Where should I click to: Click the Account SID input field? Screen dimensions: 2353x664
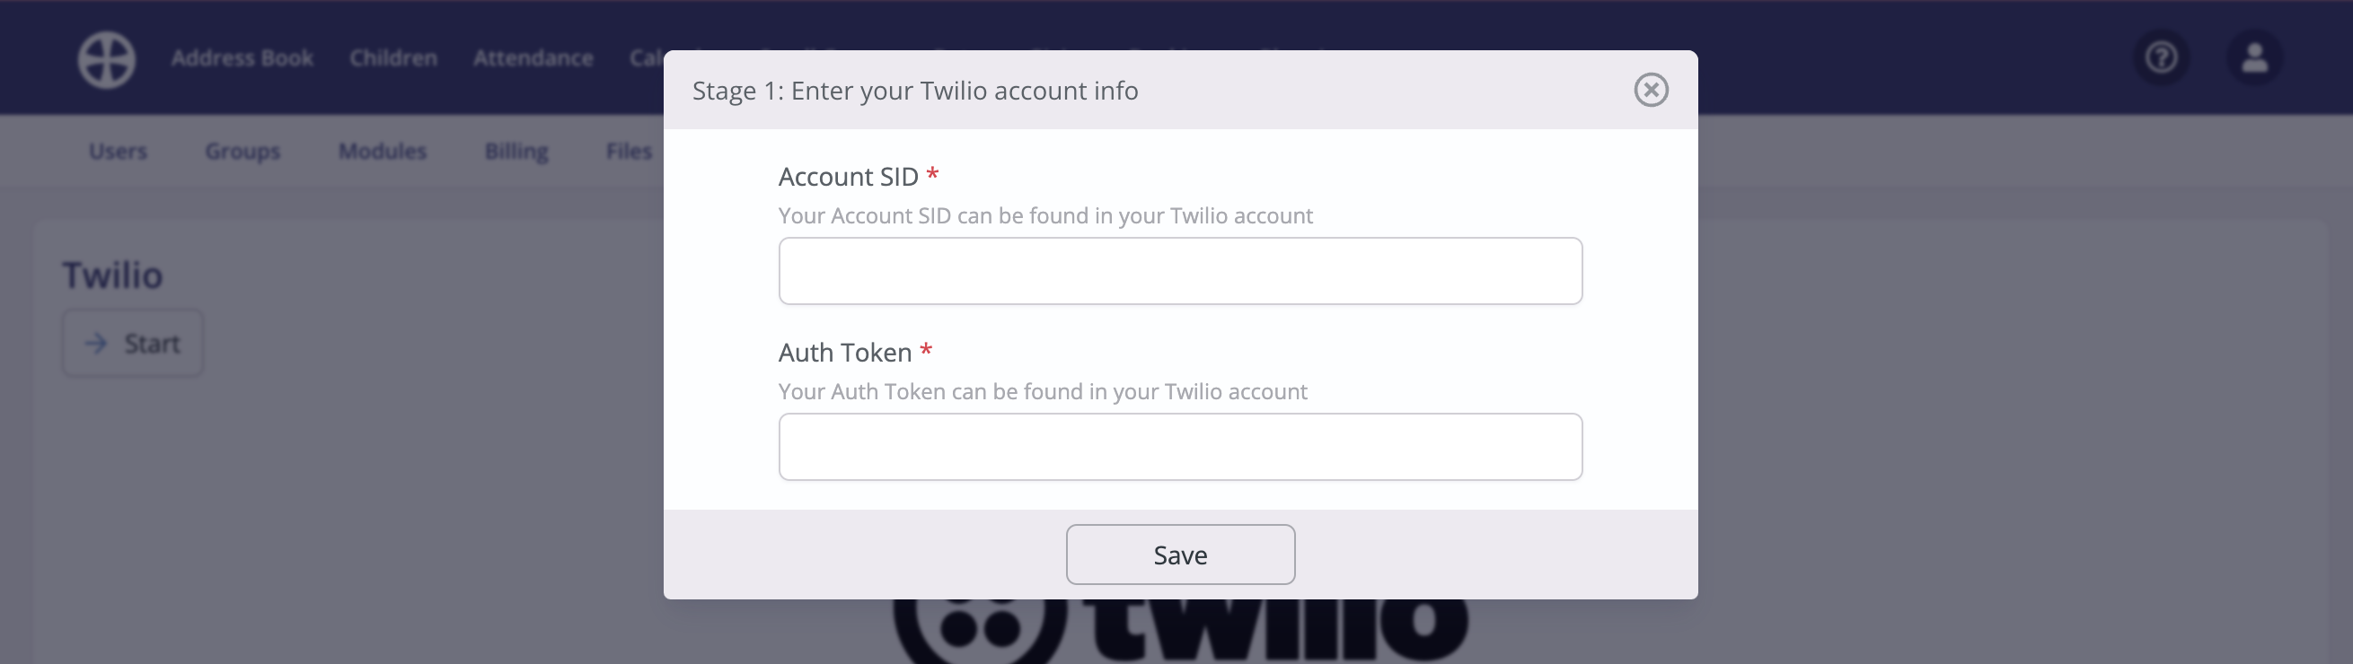point(1180,271)
